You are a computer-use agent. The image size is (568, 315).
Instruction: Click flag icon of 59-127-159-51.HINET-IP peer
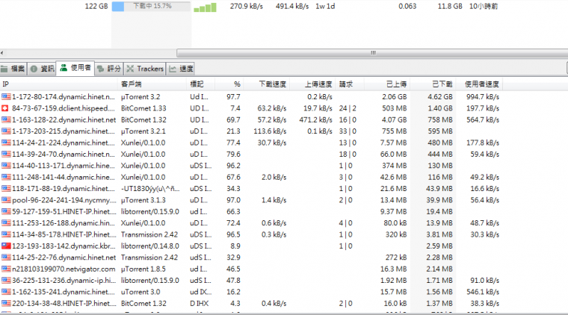coord(6,211)
